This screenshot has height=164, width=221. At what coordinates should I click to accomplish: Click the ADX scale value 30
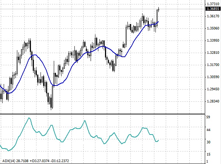tap(208, 142)
